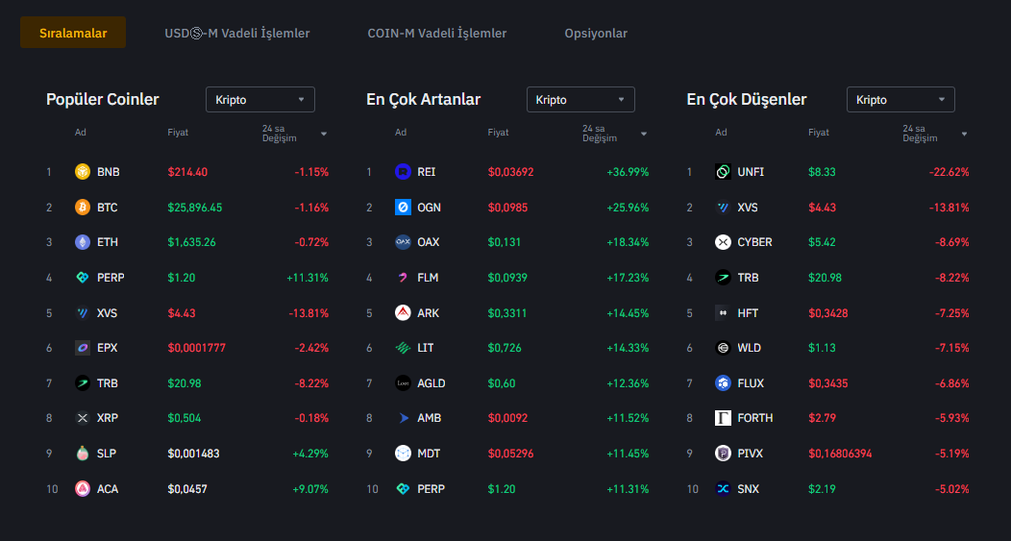Switch to USDⓈ-M Vadeli İşlemler tab
The height and width of the screenshot is (541, 1011).
(237, 34)
